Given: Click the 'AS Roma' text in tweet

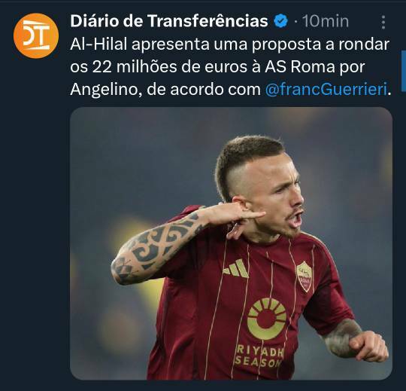Looking at the screenshot, I should 299,67.
